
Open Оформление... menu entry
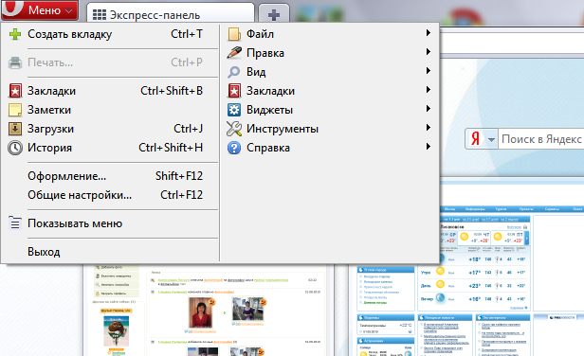[x=110, y=176]
